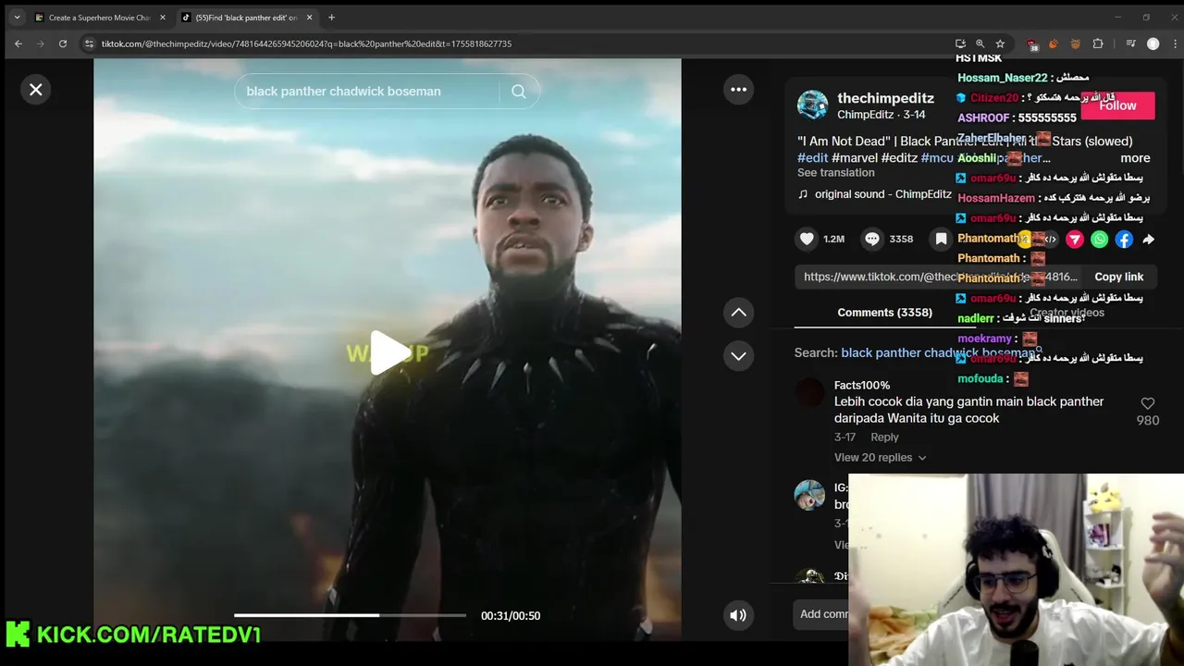Click the tiktok.com address bar URL
This screenshot has height=666, width=1184.
(306, 43)
